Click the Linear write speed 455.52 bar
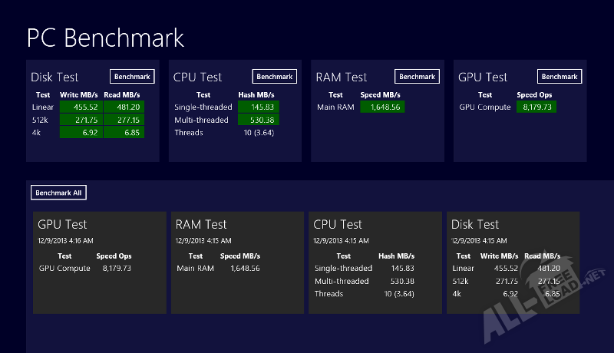This screenshot has width=614, height=353. (x=81, y=107)
